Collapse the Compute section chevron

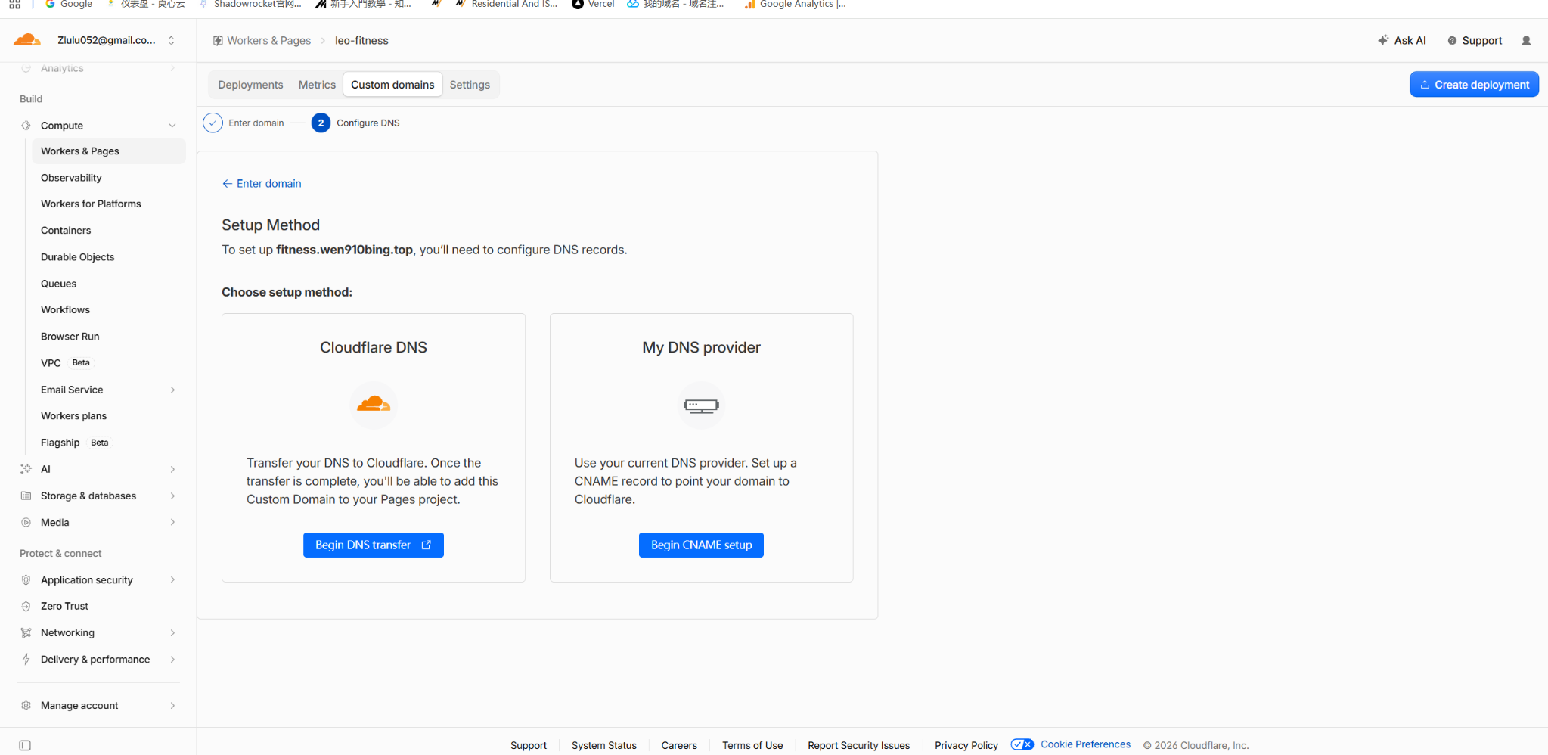(172, 126)
